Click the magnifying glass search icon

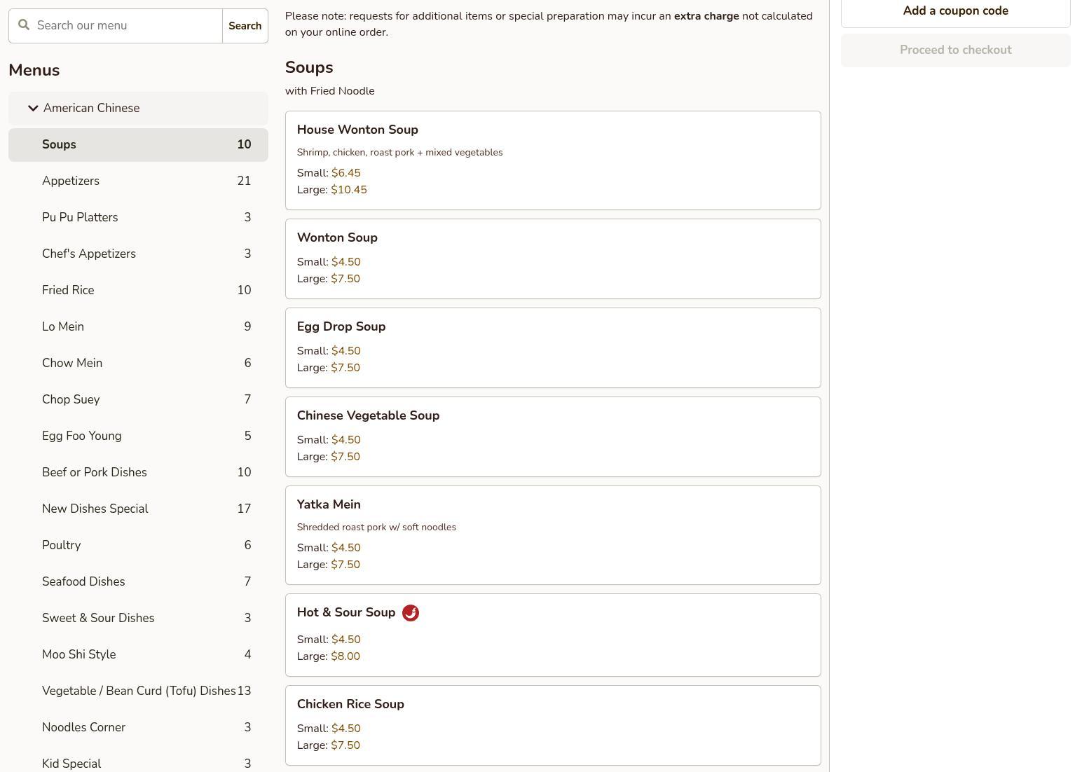[x=24, y=25]
